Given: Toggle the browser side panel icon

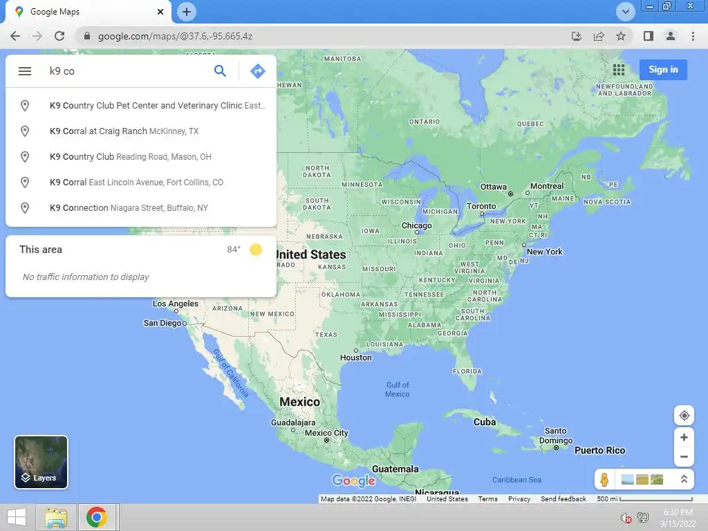Looking at the screenshot, I should click(649, 36).
